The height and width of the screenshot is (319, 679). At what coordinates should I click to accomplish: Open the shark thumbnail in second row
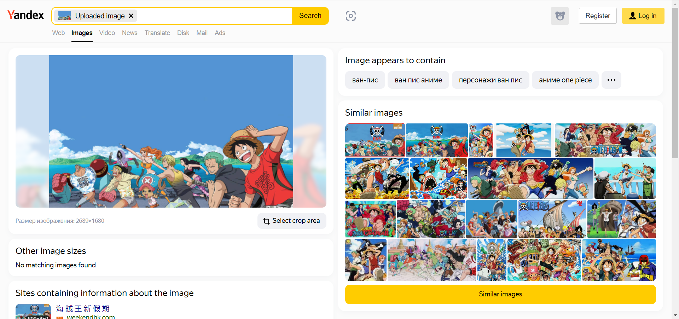click(x=439, y=179)
